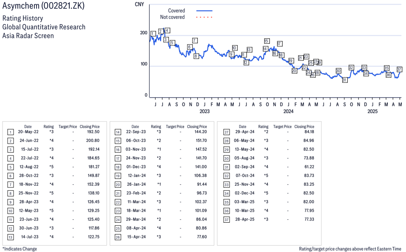Click the Asymchem (002821.ZK) title
The width and height of the screenshot is (406, 252).
(x=43, y=6)
